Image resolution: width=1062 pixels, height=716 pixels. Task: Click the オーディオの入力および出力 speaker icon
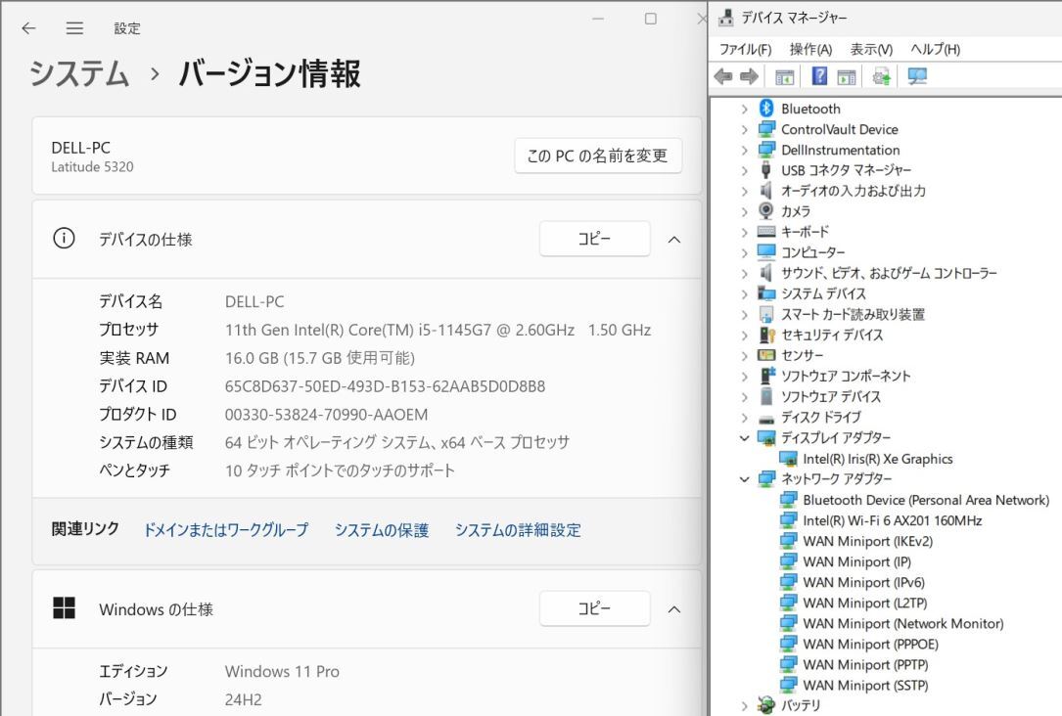(x=766, y=191)
